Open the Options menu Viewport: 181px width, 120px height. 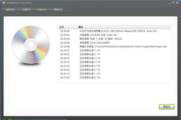pos(42,10)
